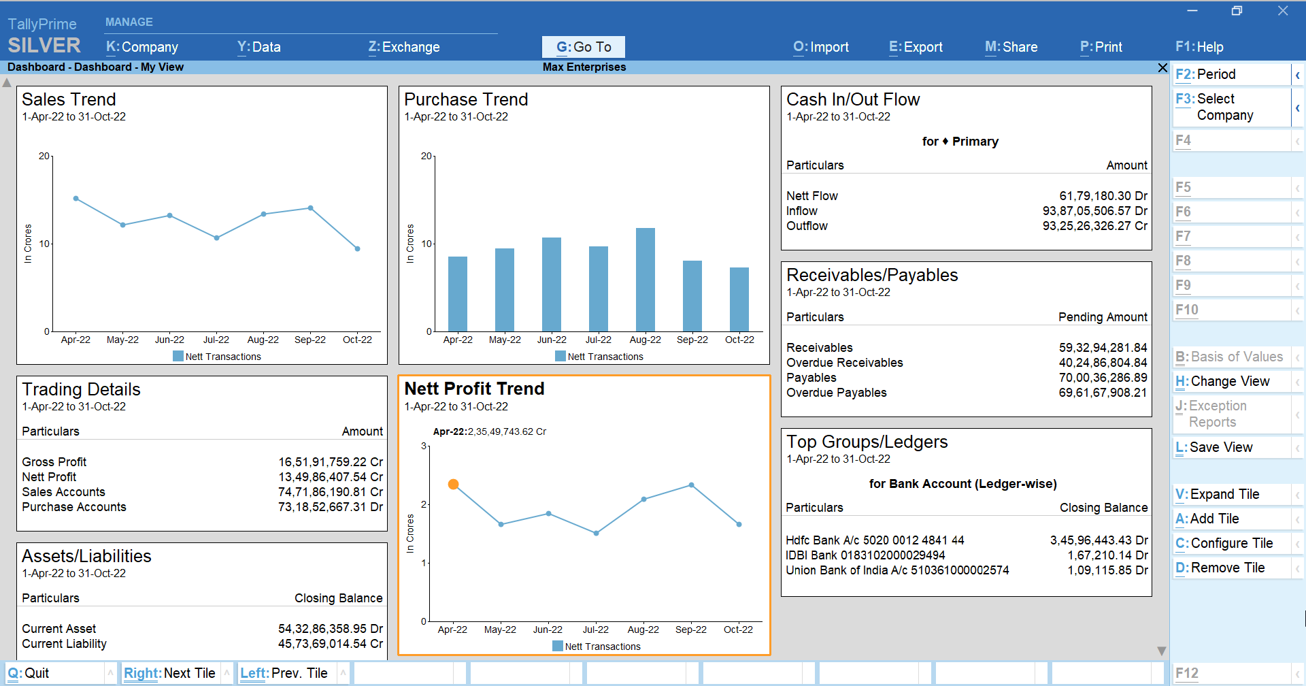Choose Configure Tile option

pos(1231,543)
